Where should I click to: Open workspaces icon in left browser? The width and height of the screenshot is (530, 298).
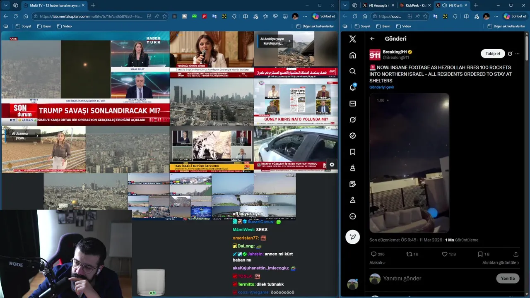(16, 5)
